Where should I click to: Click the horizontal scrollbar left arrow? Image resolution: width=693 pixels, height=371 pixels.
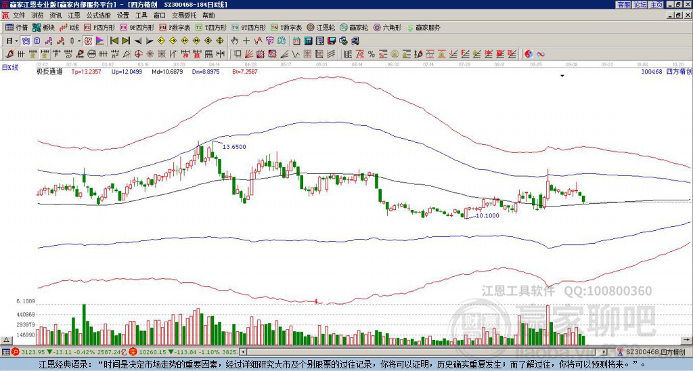pos(243,352)
